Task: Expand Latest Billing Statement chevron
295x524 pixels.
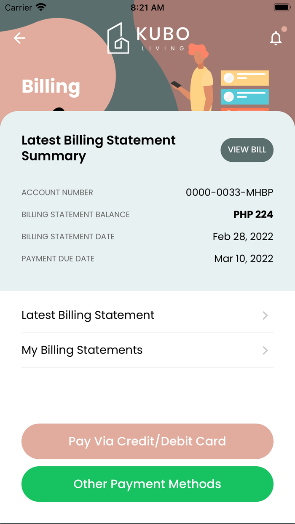Action: point(265,315)
